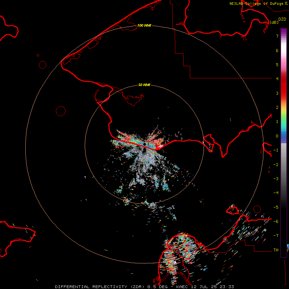
Task: Click the 1 value on the dB scale
Action: pyautogui.click(x=277, y=122)
